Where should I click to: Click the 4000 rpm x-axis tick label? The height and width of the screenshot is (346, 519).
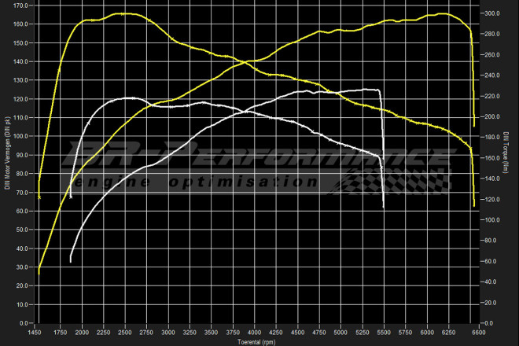click(x=254, y=333)
